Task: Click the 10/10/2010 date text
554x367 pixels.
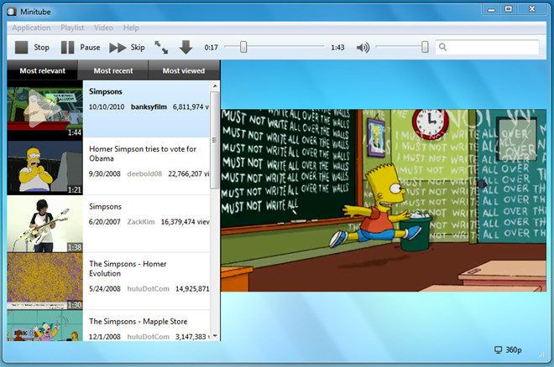Action: pyautogui.click(x=107, y=106)
